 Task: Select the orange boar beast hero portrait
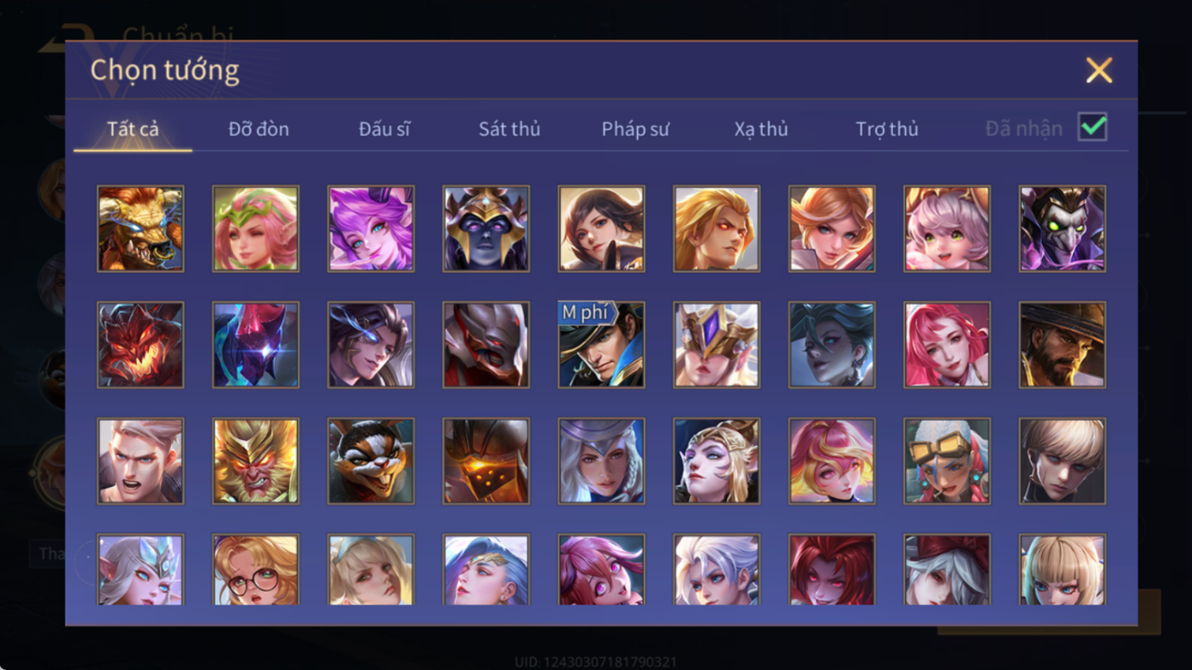(x=140, y=229)
